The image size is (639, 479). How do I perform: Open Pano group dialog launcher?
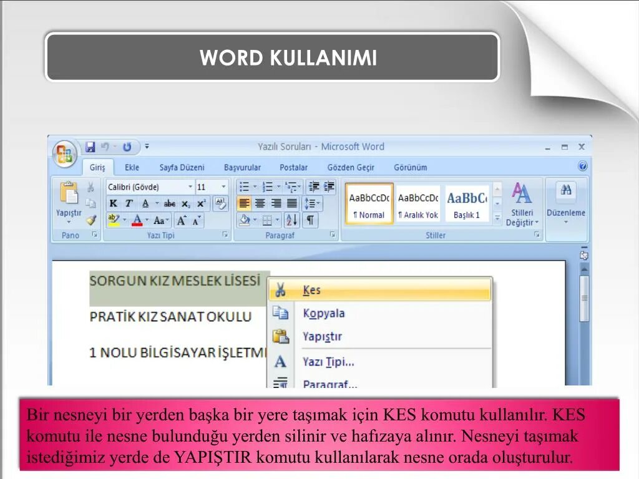[95, 235]
